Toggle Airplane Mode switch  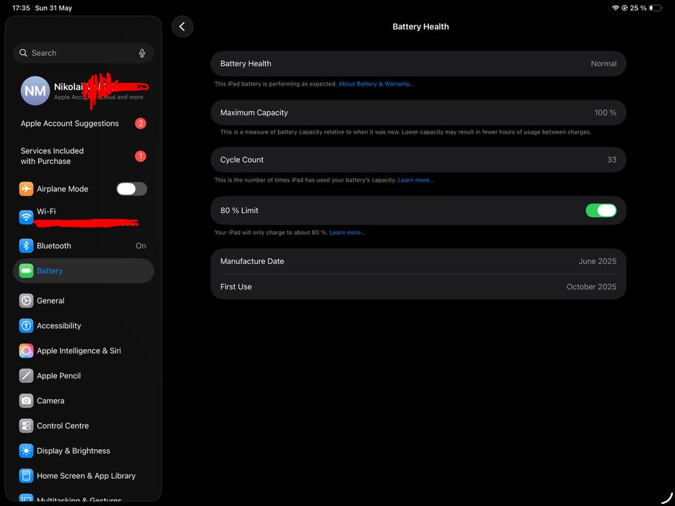click(131, 189)
